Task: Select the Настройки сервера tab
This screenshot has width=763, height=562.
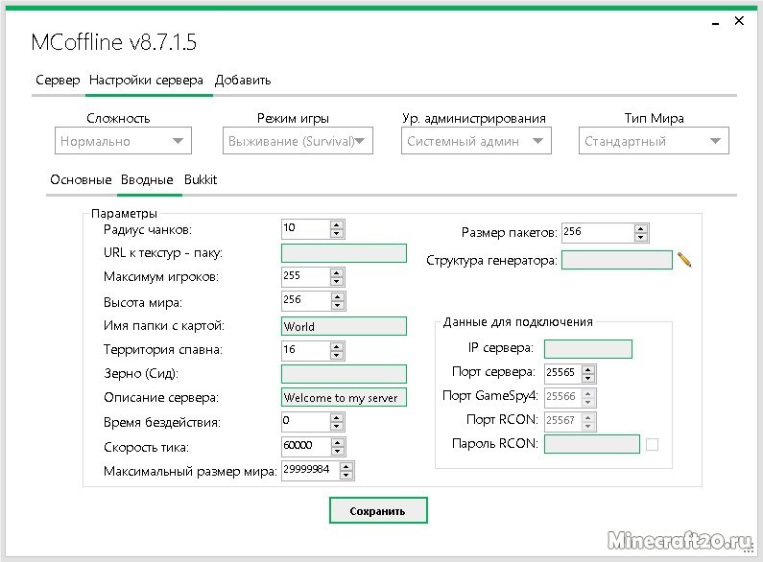Action: click(x=146, y=81)
